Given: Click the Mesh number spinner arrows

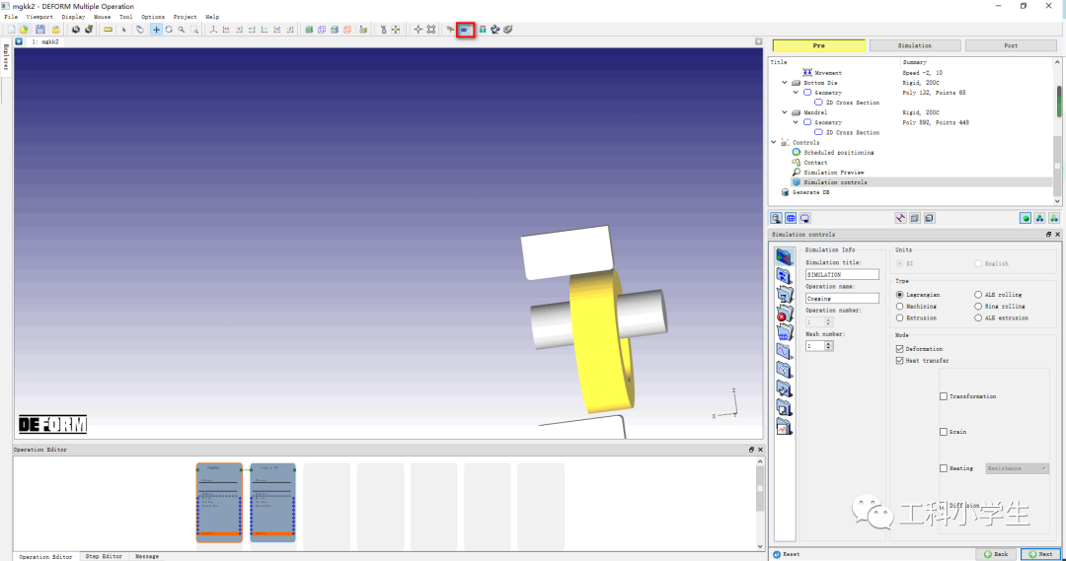Looking at the screenshot, I should coord(828,346).
